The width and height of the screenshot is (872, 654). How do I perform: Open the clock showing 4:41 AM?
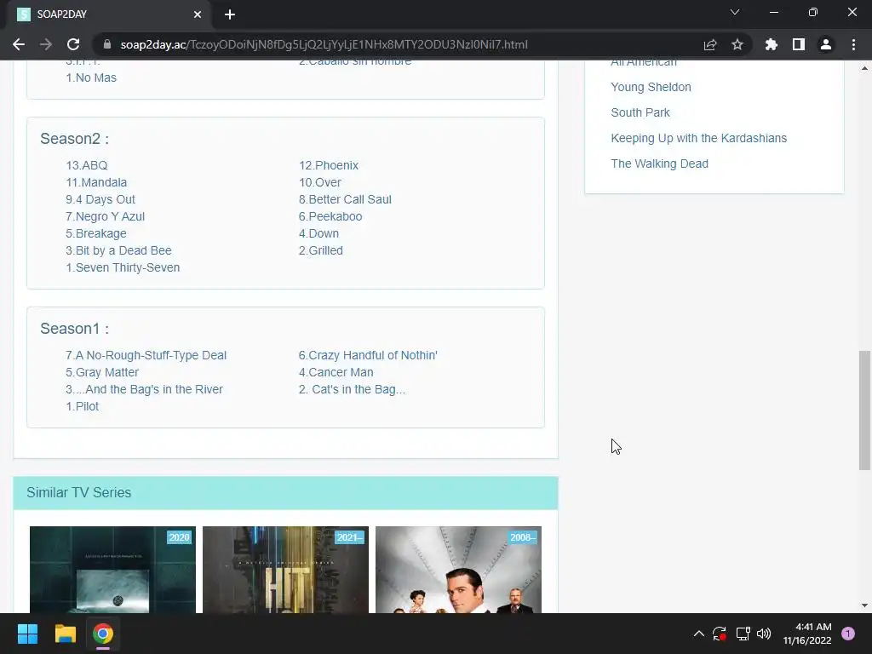pyautogui.click(x=807, y=634)
